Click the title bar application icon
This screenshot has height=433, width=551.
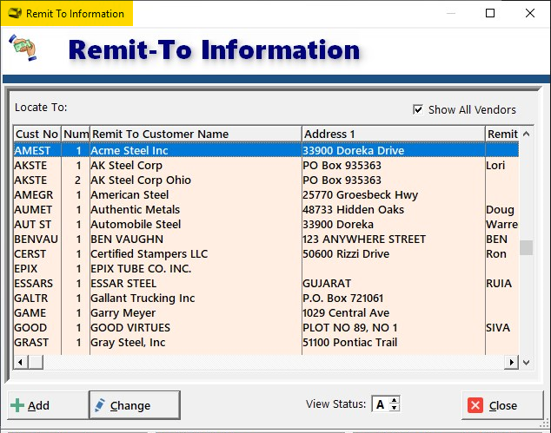pos(15,13)
